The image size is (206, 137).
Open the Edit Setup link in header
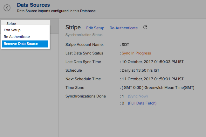95,28
